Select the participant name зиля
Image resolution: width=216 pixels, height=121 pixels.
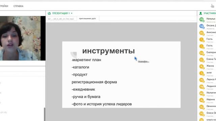(209, 73)
